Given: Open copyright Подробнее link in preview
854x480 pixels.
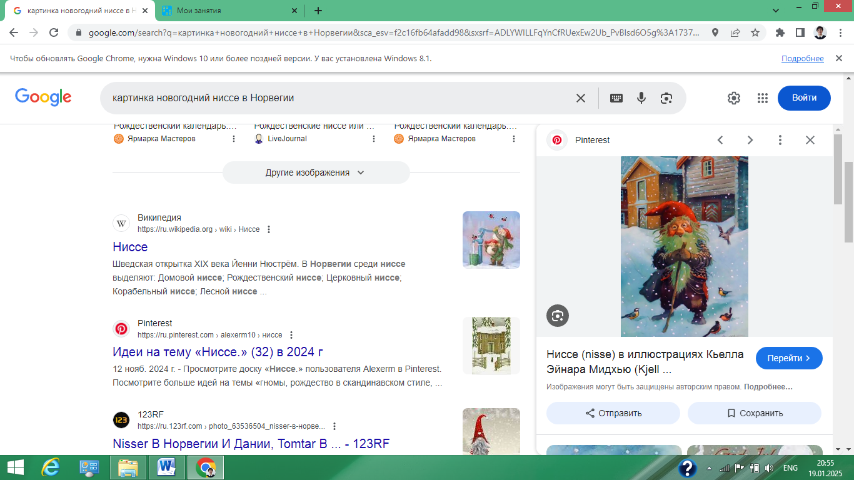Looking at the screenshot, I should click(x=768, y=387).
